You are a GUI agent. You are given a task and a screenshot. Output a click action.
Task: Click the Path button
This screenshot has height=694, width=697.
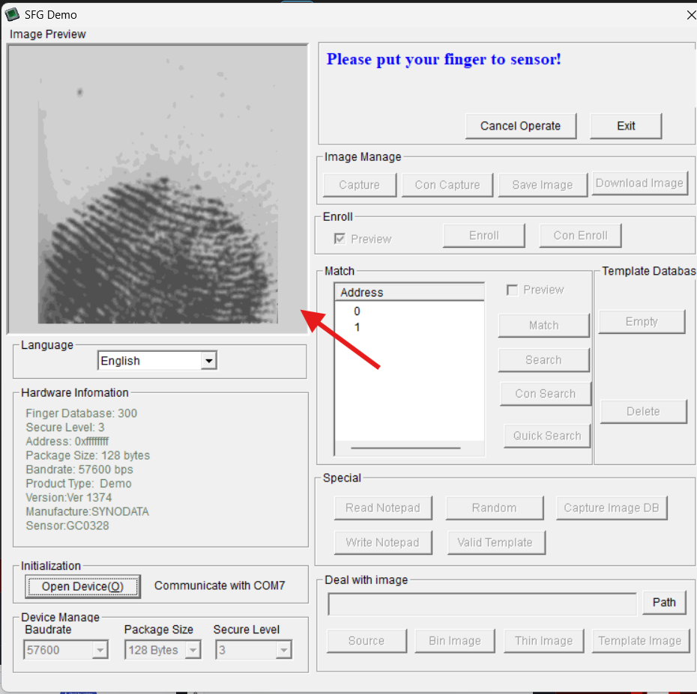[x=664, y=603]
